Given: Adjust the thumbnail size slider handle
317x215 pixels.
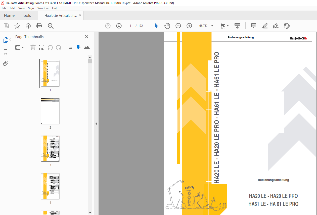Looking at the screenshot, I should [78, 47].
